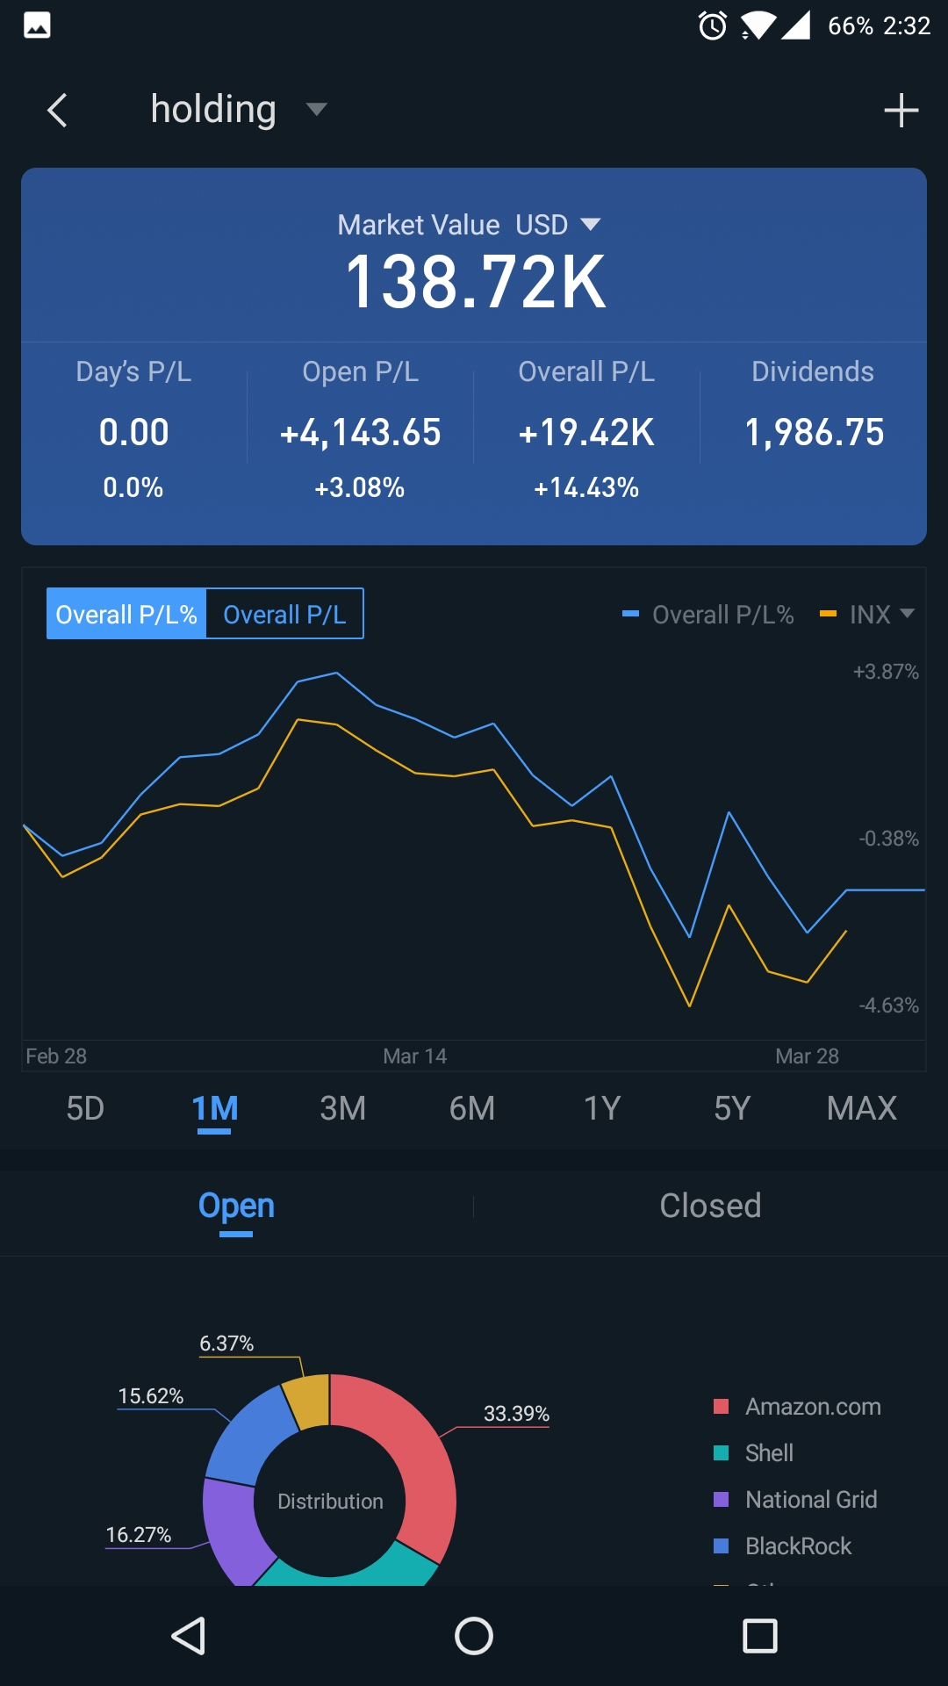Tap the alarm clock status icon
Viewport: 948px width, 1686px height.
point(712,25)
